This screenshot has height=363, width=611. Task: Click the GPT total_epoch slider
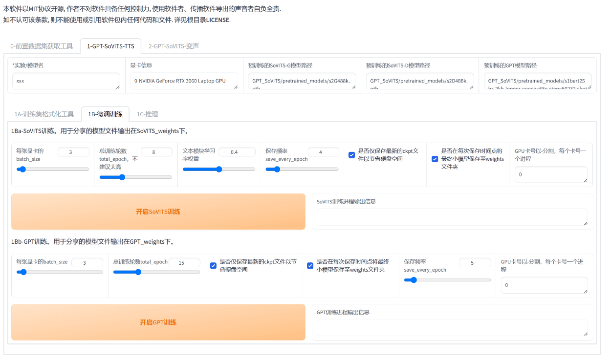tap(156, 272)
